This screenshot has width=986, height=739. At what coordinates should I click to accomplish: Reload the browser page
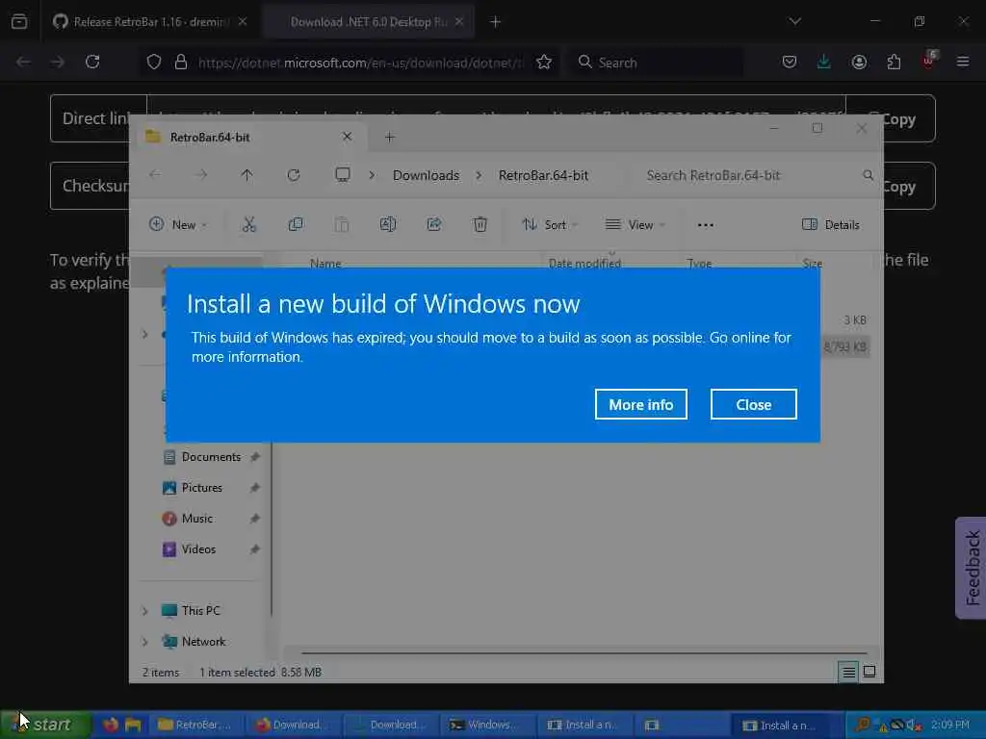92,63
